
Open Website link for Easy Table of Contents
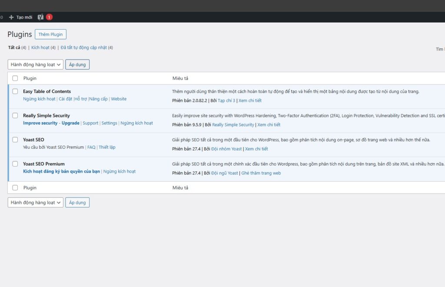pos(119,99)
